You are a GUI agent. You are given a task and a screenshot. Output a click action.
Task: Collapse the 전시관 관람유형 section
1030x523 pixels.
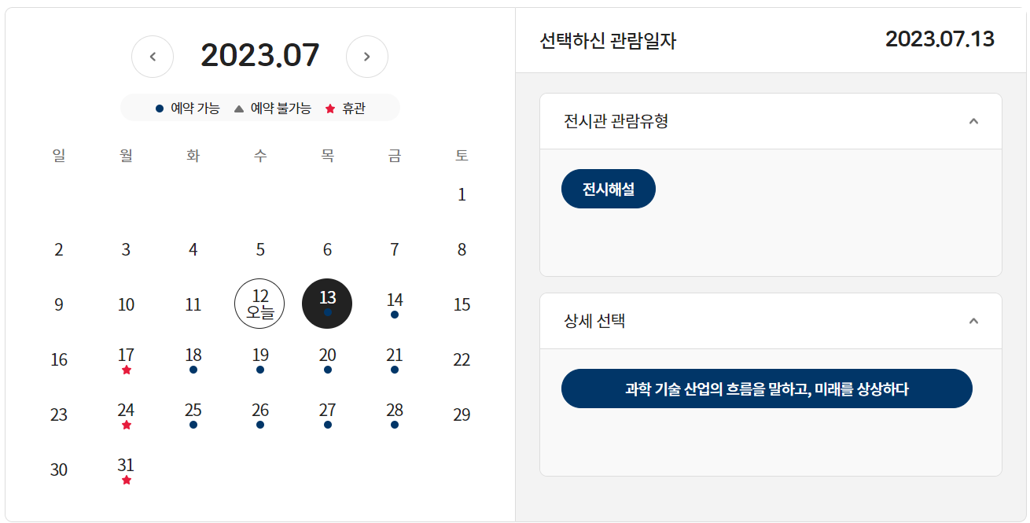coord(974,121)
